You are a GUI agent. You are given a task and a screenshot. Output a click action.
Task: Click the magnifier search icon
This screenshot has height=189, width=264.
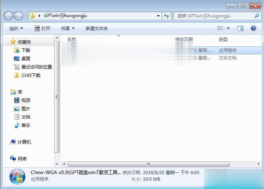click(257, 16)
